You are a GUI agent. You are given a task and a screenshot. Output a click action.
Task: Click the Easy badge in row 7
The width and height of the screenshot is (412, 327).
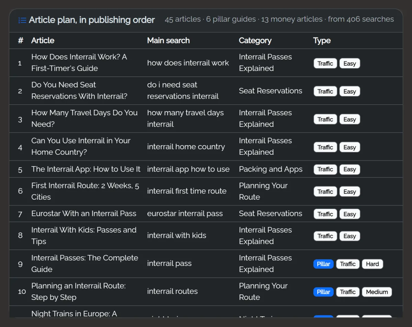point(350,214)
